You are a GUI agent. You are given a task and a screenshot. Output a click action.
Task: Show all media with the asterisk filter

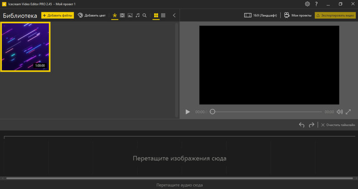(115, 15)
